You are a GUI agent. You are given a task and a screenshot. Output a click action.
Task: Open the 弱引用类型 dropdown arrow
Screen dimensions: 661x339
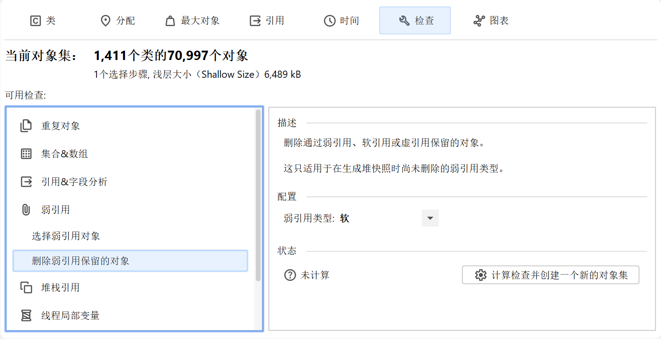(430, 218)
